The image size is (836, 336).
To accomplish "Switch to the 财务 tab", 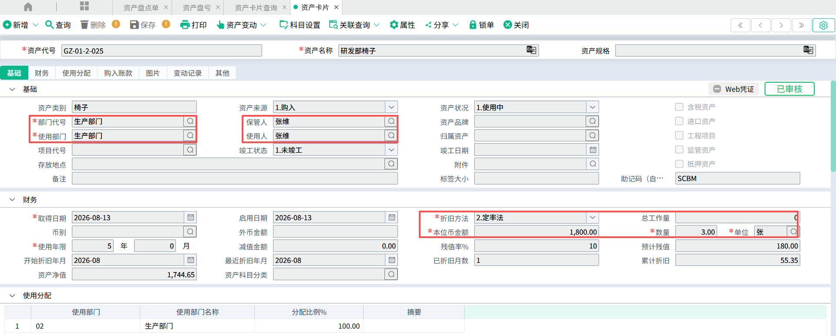I will [x=42, y=73].
